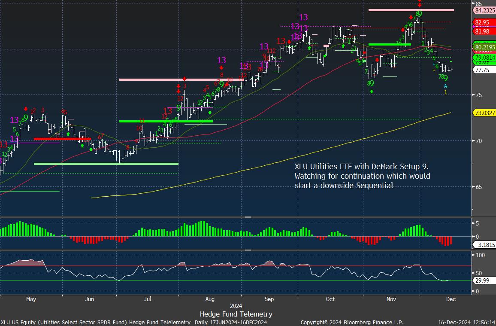The height and width of the screenshot is (326, 496).
Task: Click the 84.2325 pink price label
Action: 484,10
